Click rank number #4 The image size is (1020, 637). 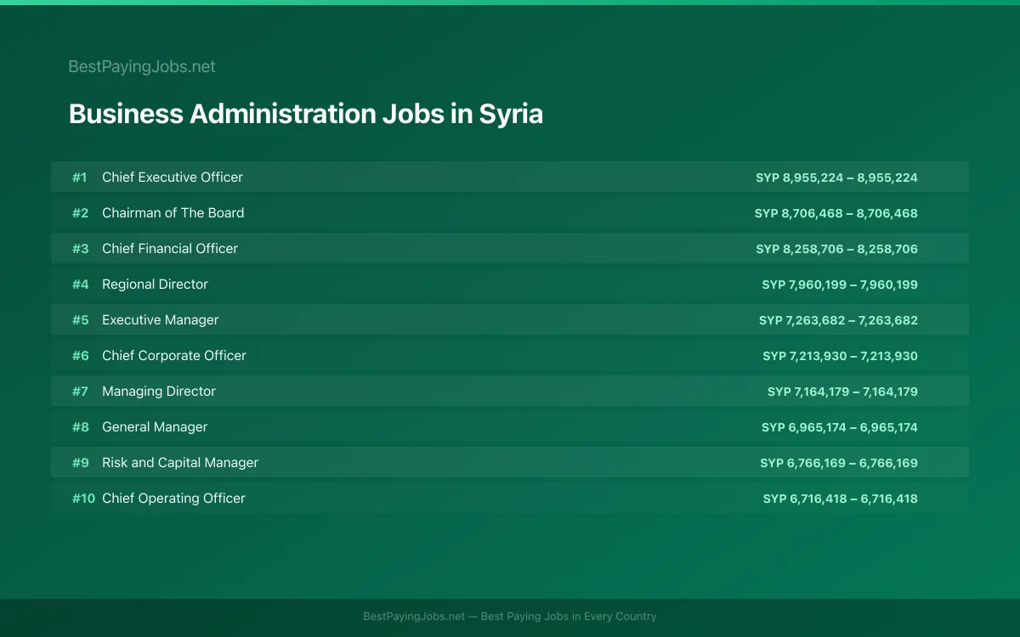point(80,285)
